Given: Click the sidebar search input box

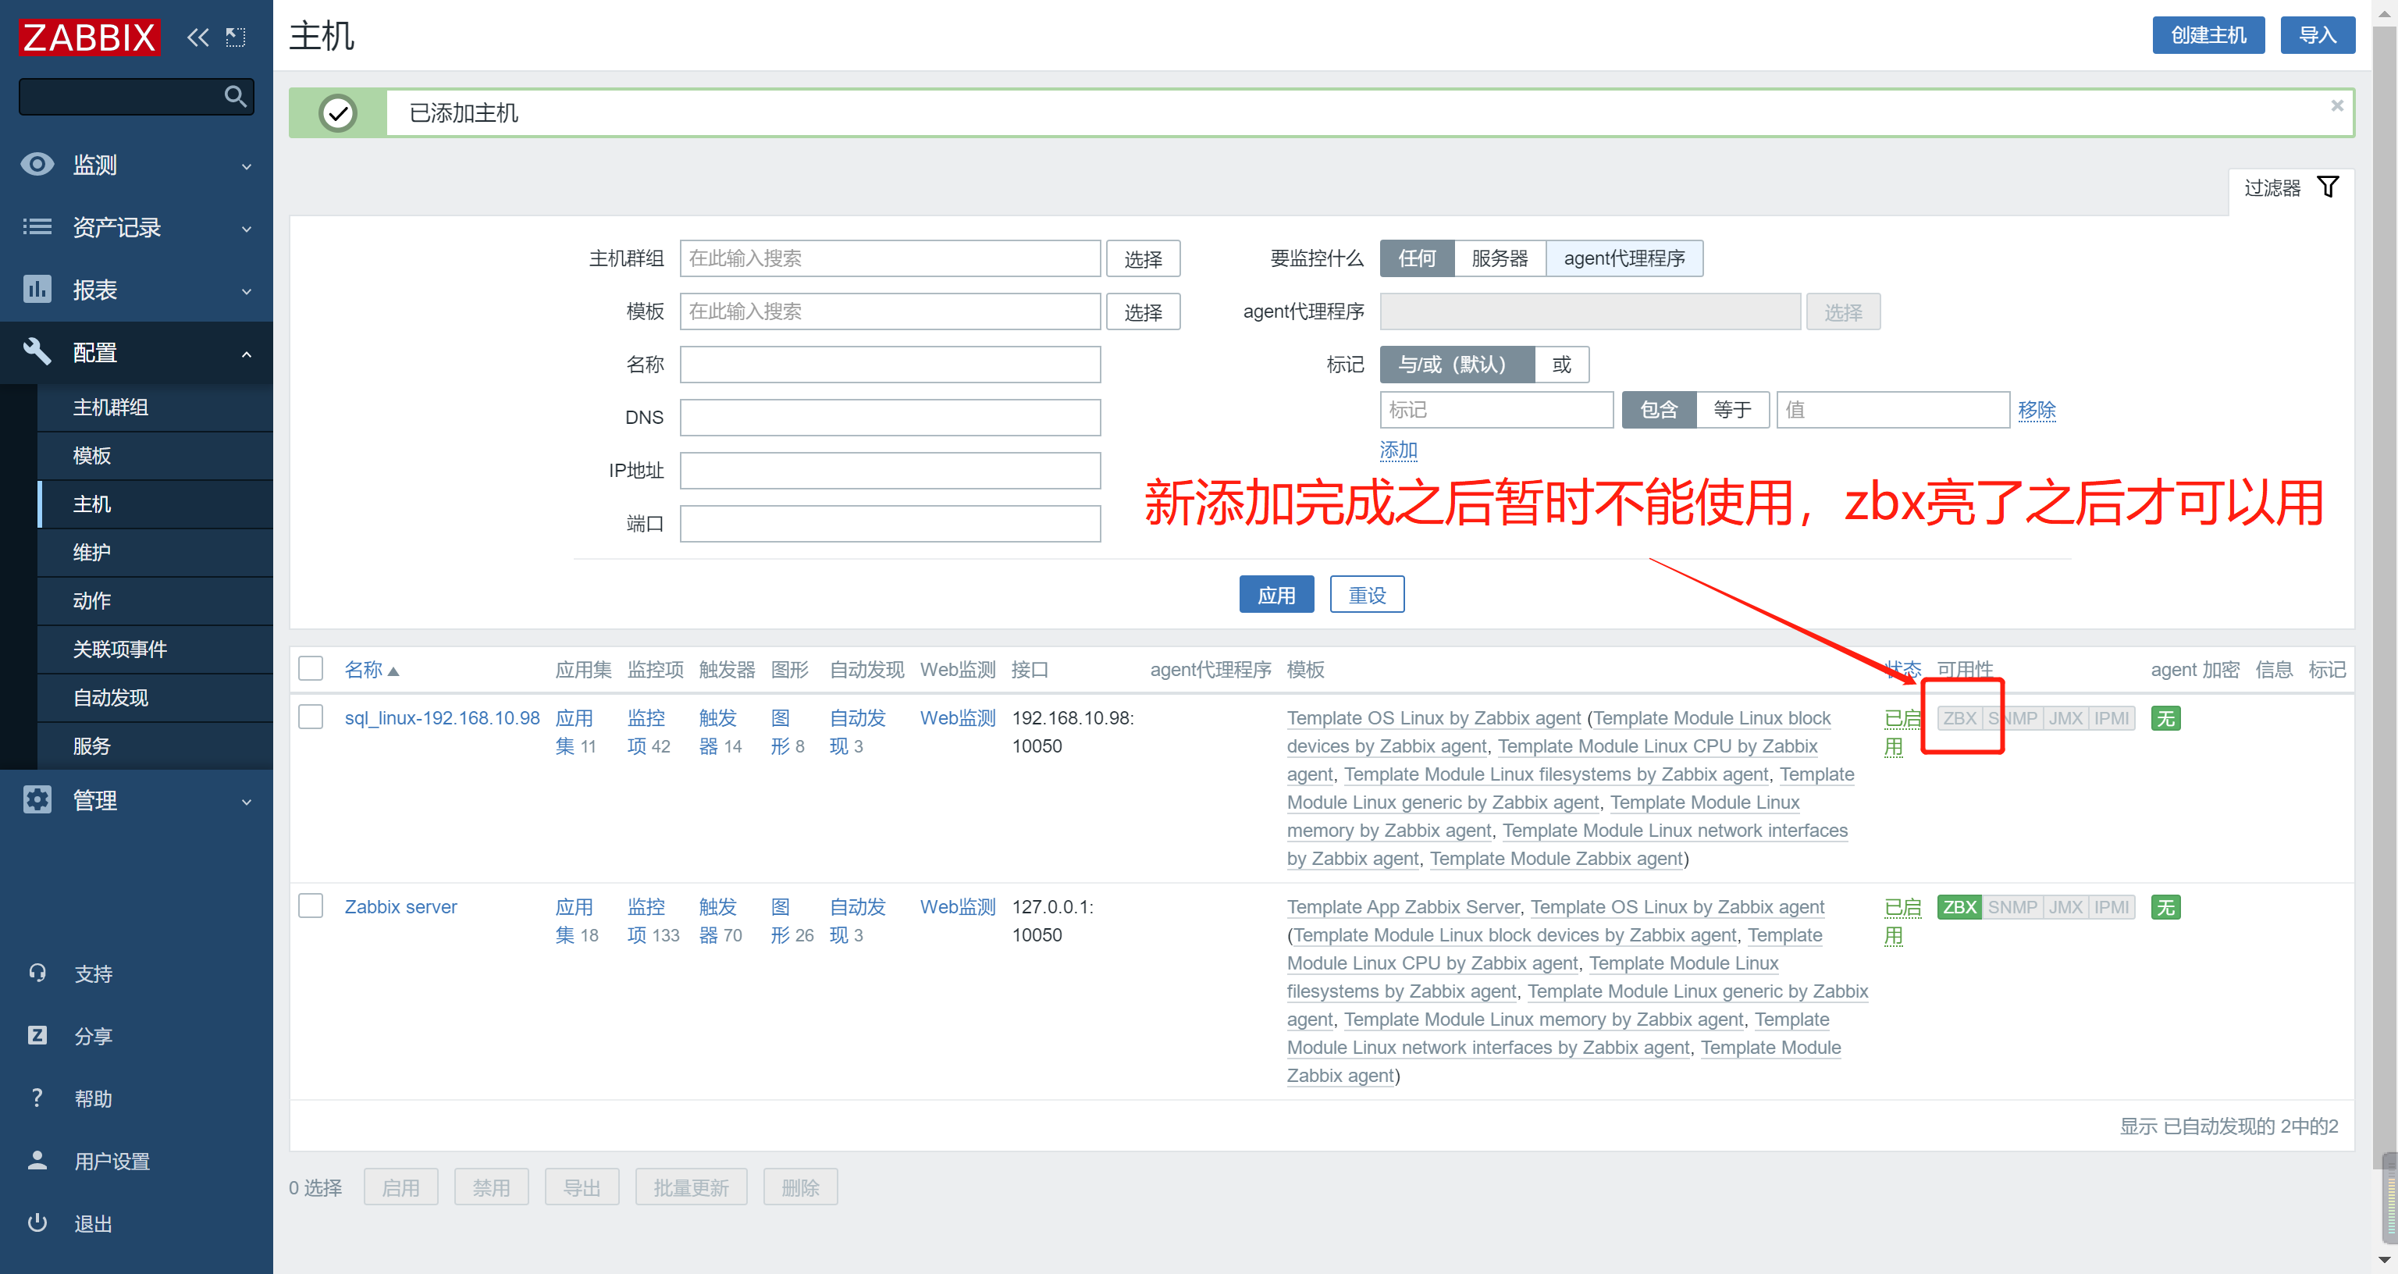Looking at the screenshot, I should coord(137,97).
